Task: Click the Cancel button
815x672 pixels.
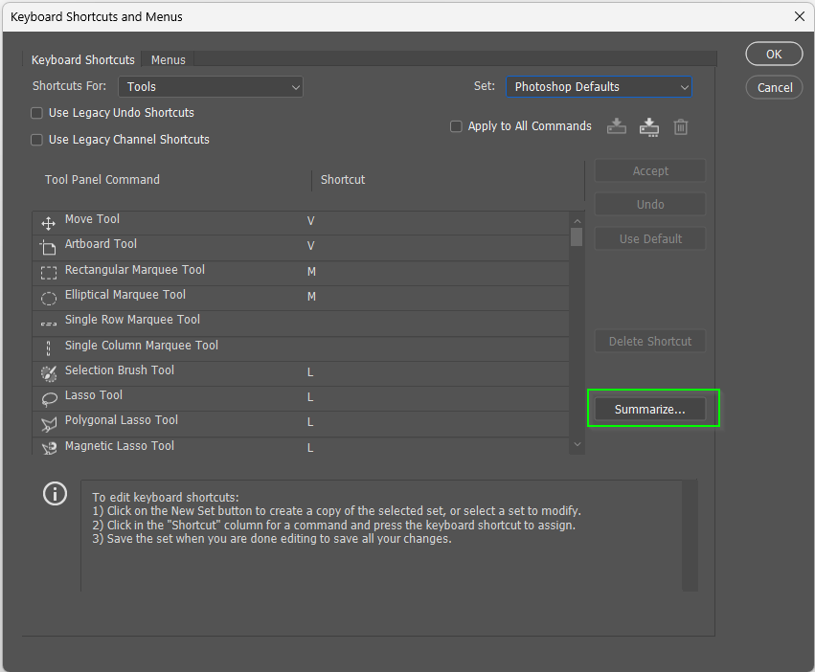Action: pos(773,87)
